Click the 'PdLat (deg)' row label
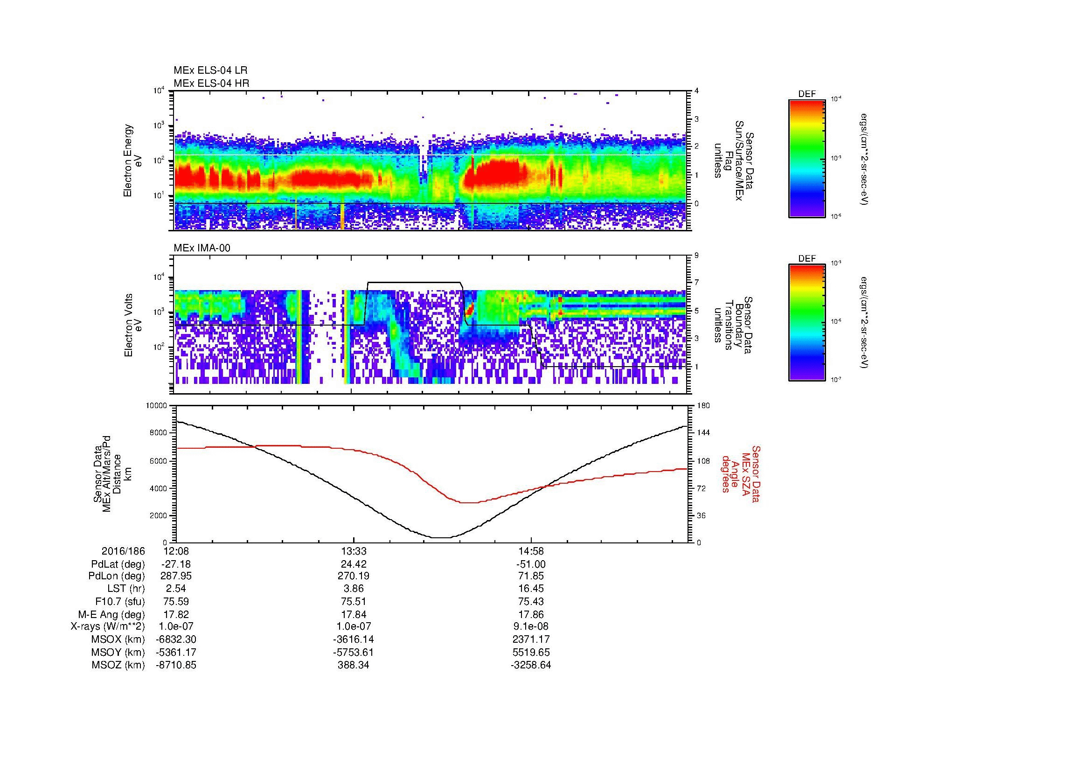1091x771 pixels. point(118,564)
